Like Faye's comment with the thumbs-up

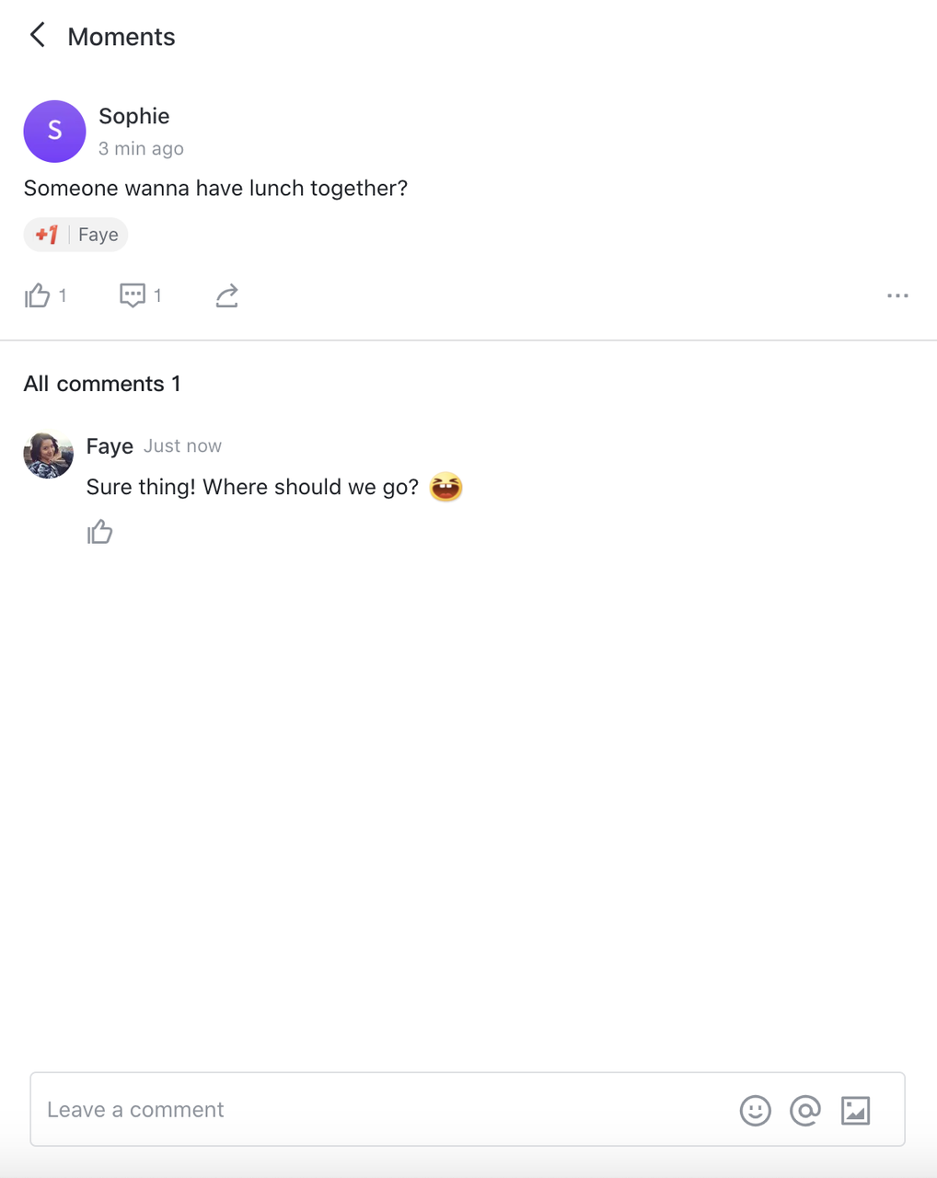click(x=99, y=532)
